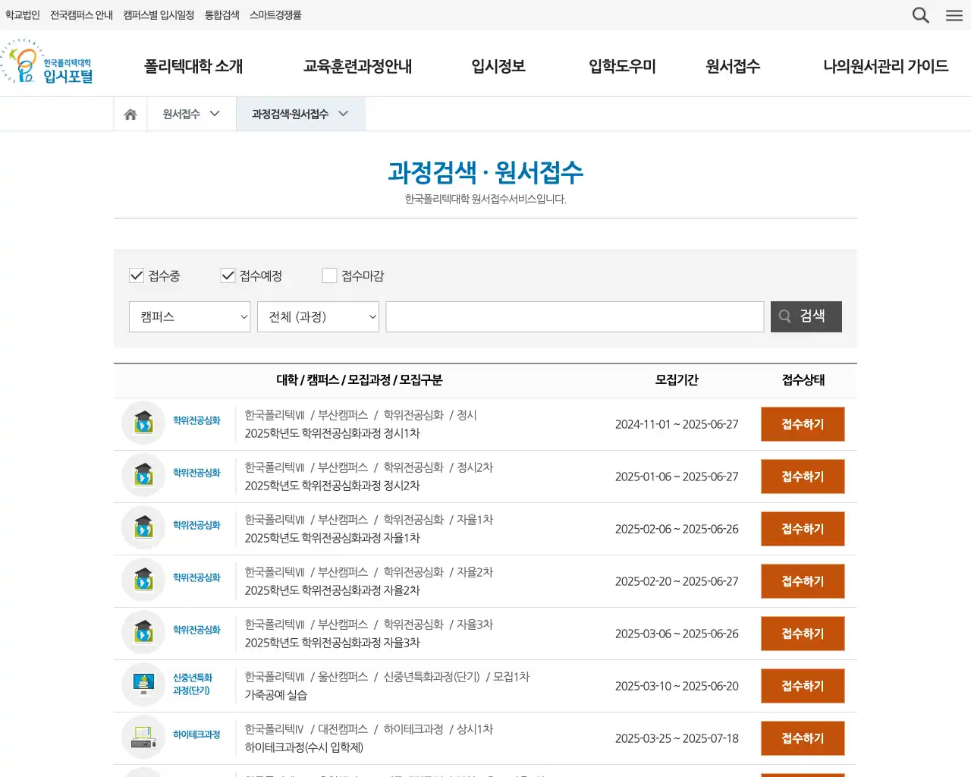Open 원서접수 main menu

(x=733, y=66)
